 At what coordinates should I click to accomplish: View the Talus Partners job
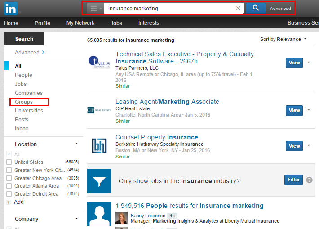coord(294,63)
